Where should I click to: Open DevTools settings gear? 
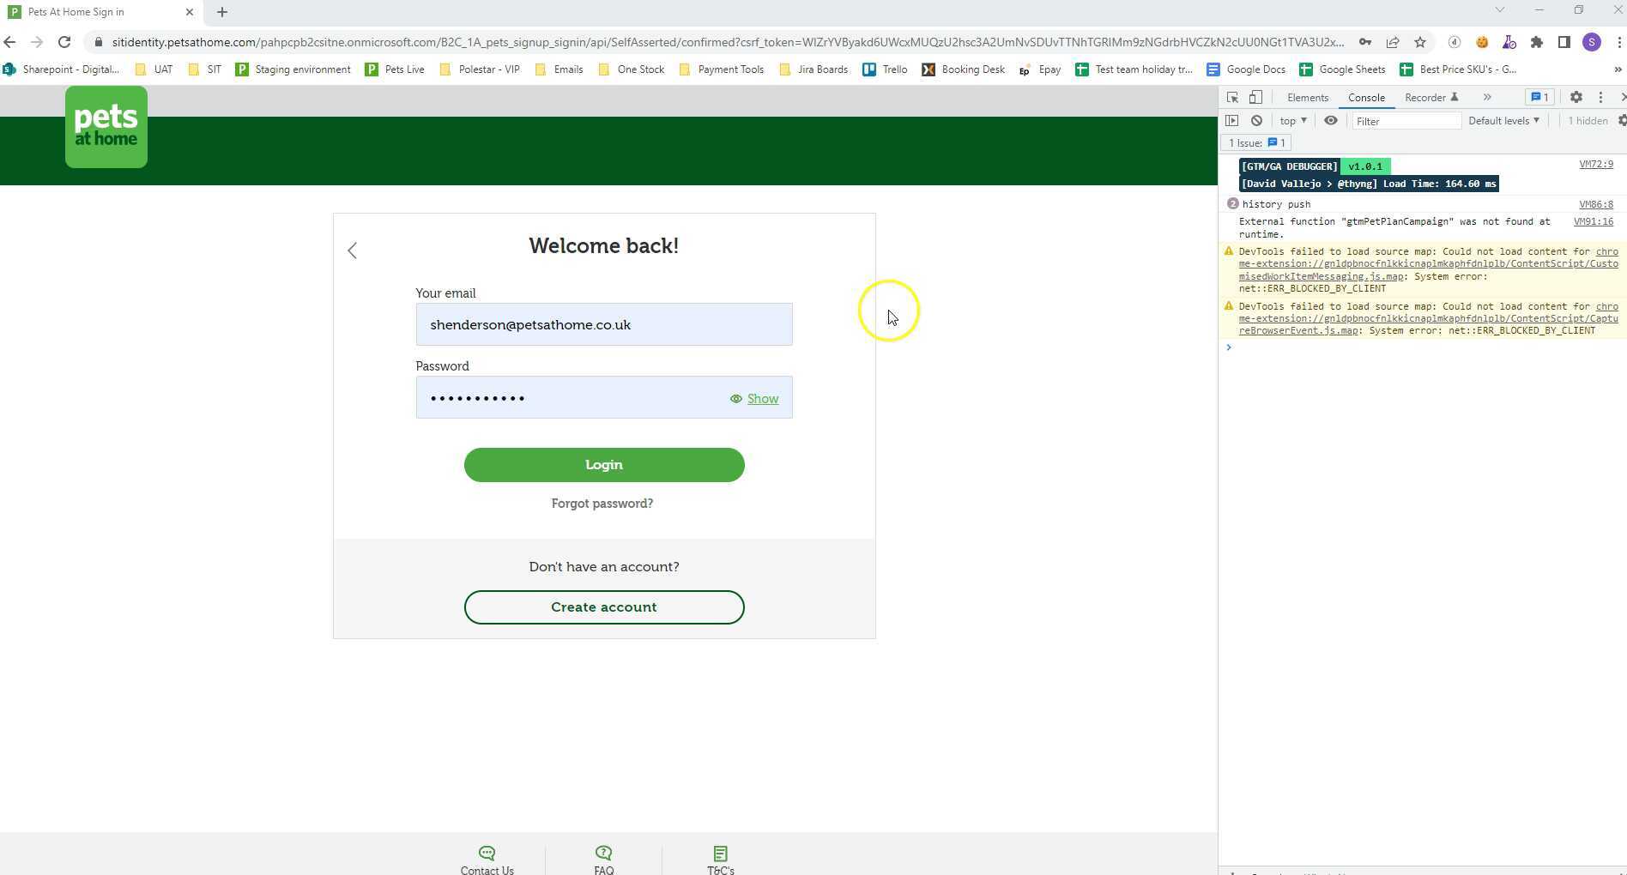coord(1578,98)
